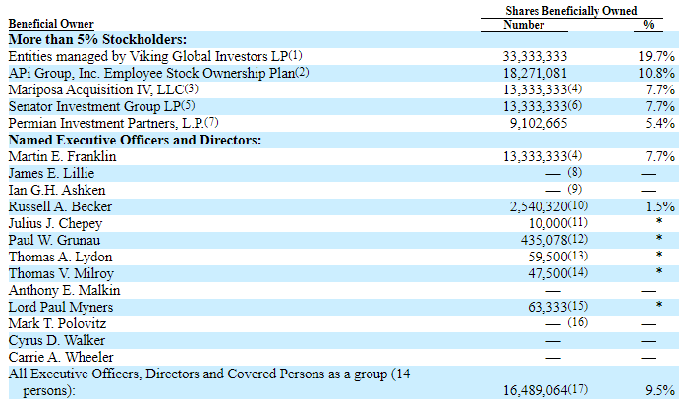685x403 pixels.
Task: Click the value 59,500
Action: [547, 257]
